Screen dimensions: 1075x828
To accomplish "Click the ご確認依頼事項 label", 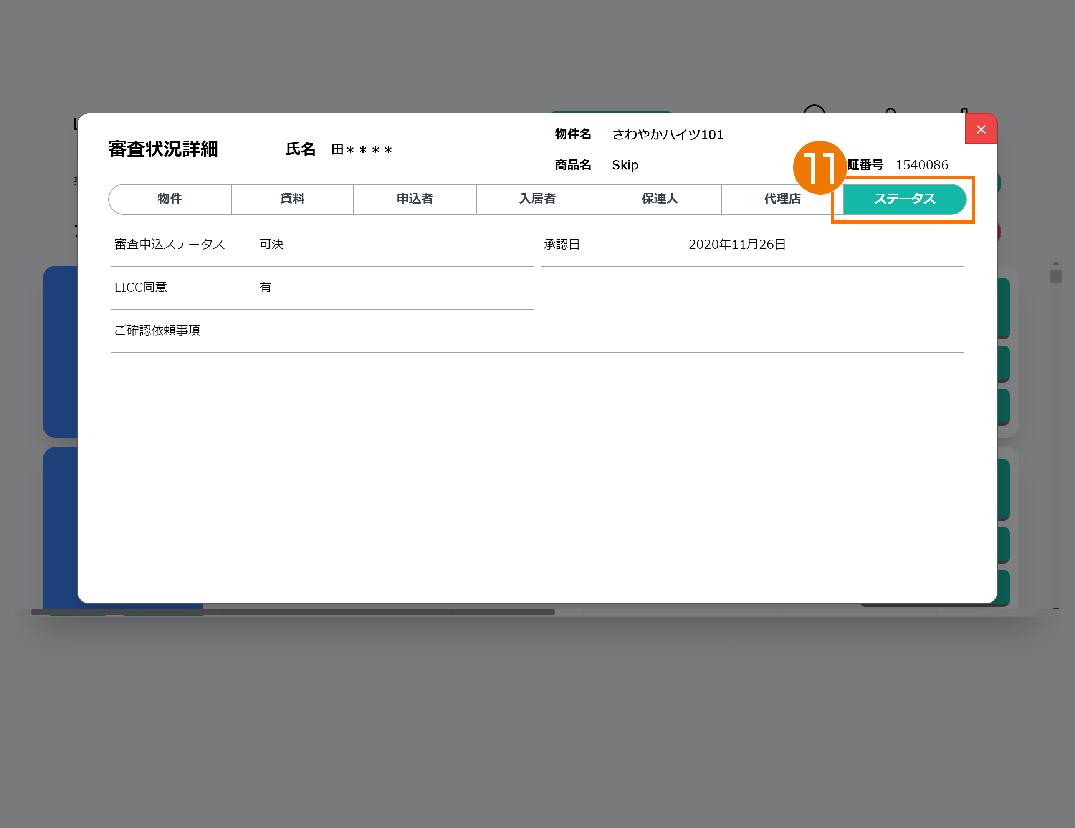I will click(x=157, y=330).
